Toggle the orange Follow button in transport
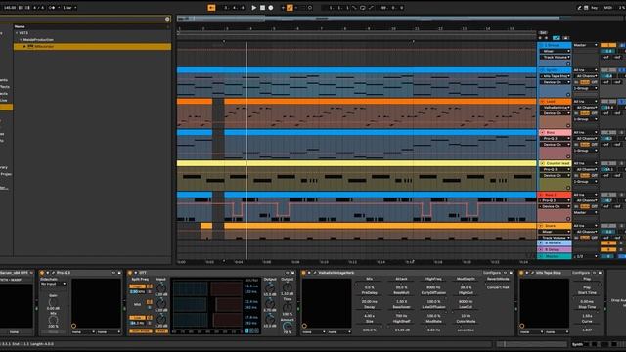 coord(211,8)
